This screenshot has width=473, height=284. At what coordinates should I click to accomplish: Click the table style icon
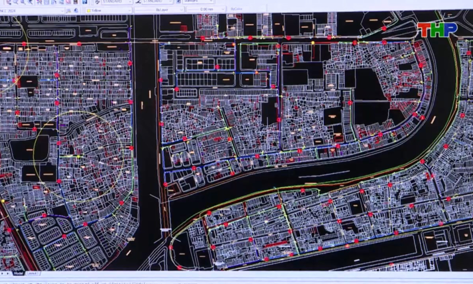coord(178,2)
